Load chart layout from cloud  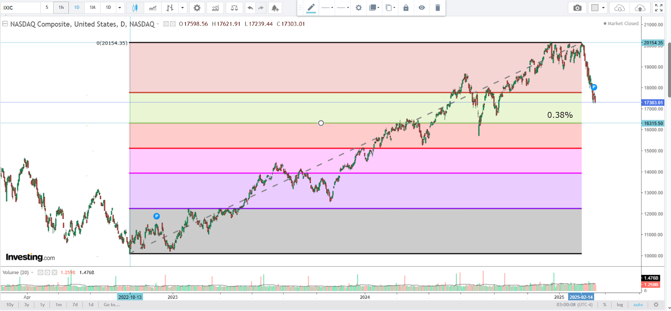tap(619, 8)
